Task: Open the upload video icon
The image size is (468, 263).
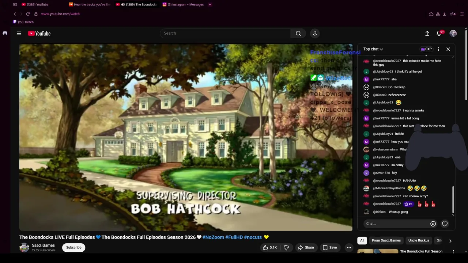Action: coord(427,33)
